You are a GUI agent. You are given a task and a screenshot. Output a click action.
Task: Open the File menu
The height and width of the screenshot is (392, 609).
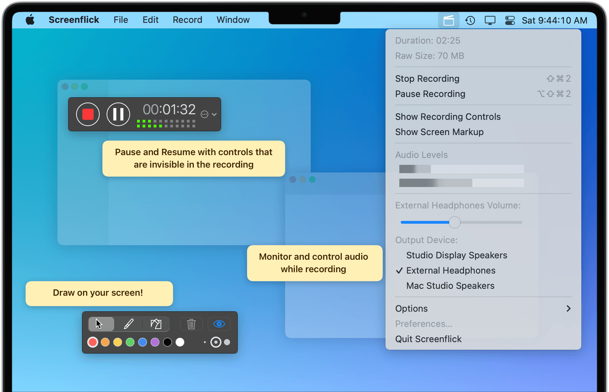click(x=121, y=20)
